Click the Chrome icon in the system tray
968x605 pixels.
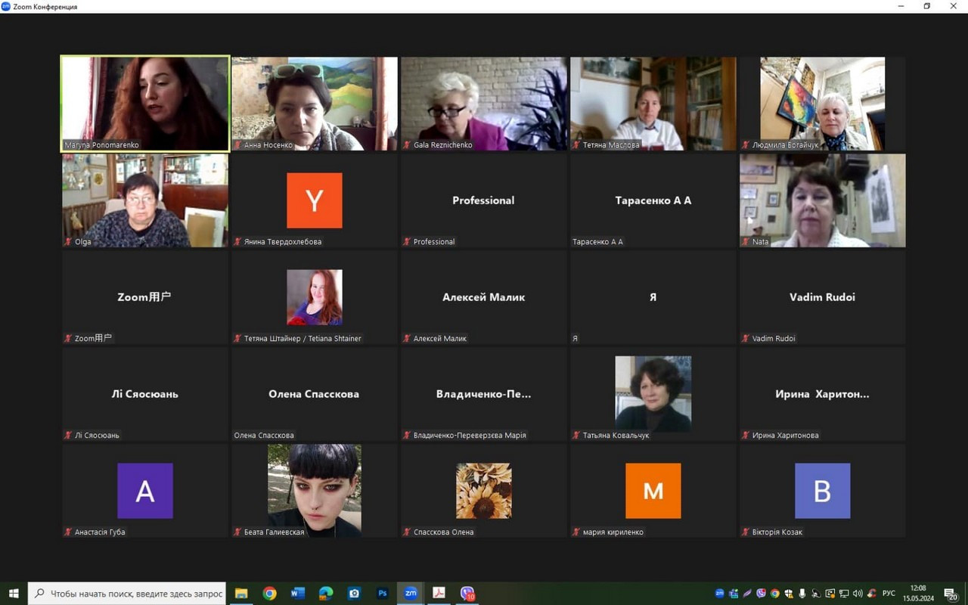775,594
